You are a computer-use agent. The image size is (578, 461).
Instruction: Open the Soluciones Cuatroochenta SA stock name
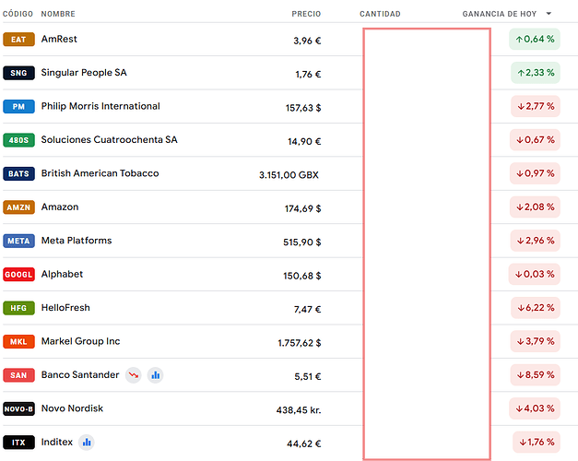pos(109,140)
